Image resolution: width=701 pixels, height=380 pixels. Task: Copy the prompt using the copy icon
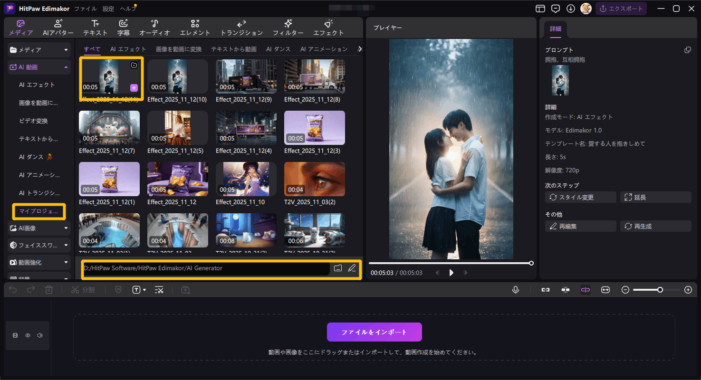687,50
